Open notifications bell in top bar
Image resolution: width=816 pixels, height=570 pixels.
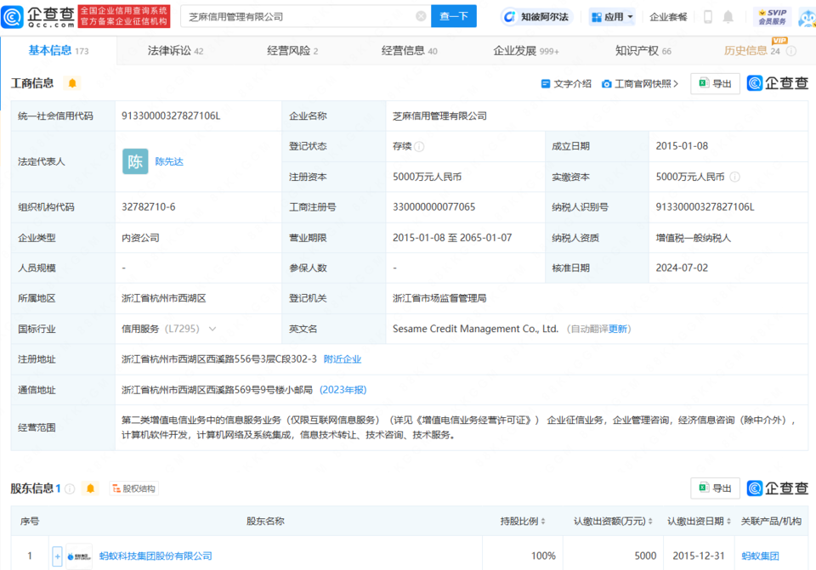click(728, 16)
